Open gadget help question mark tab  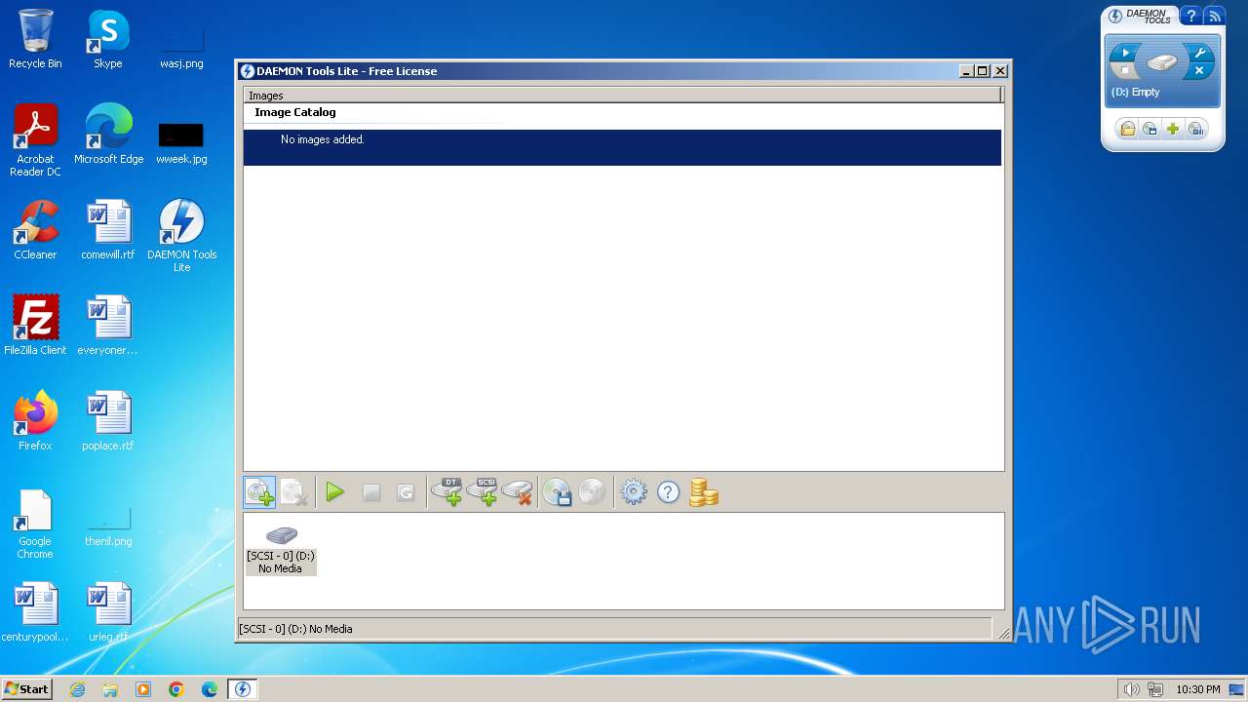coord(1190,16)
